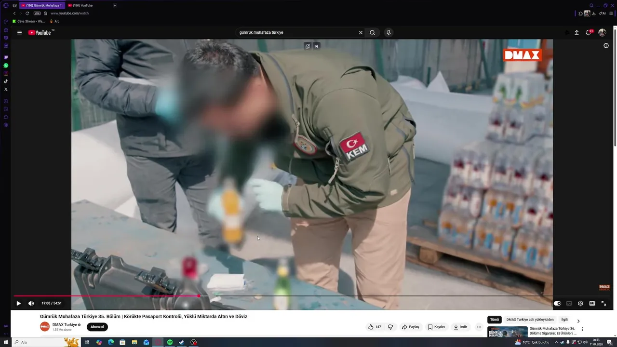Screen dimensions: 617x347
Task: Open a new browser tab
Action: (115, 5)
